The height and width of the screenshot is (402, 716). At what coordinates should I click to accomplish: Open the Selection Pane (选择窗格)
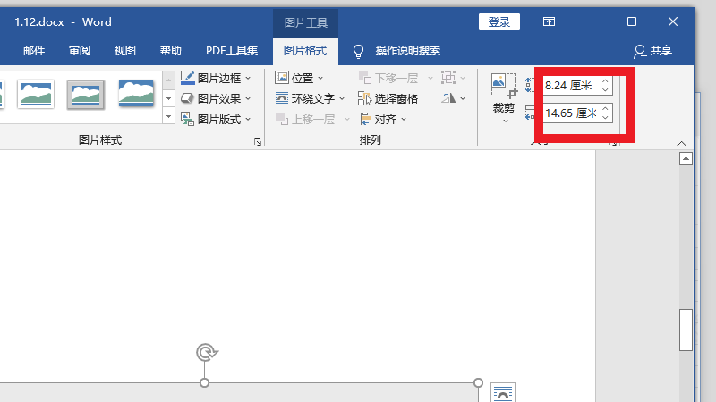pyautogui.click(x=388, y=98)
